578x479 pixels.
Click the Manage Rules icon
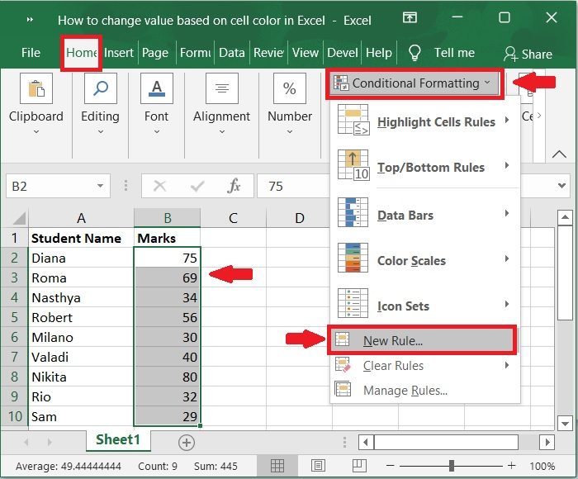point(343,389)
